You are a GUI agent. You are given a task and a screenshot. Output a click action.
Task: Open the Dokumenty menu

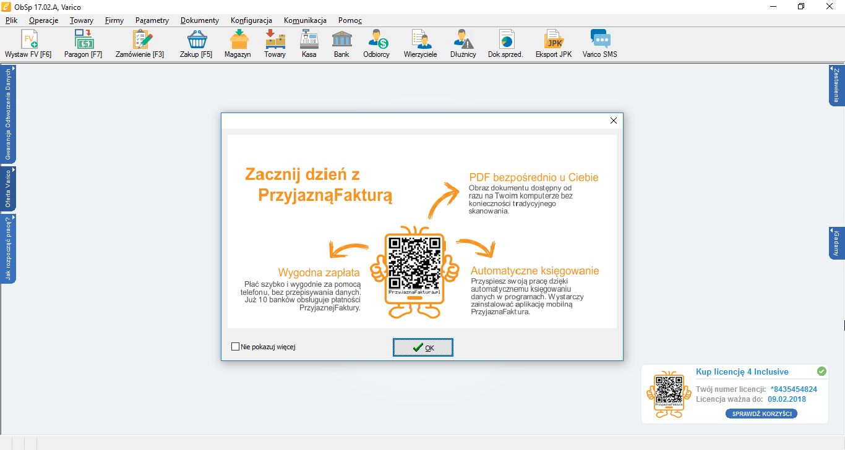(x=200, y=20)
